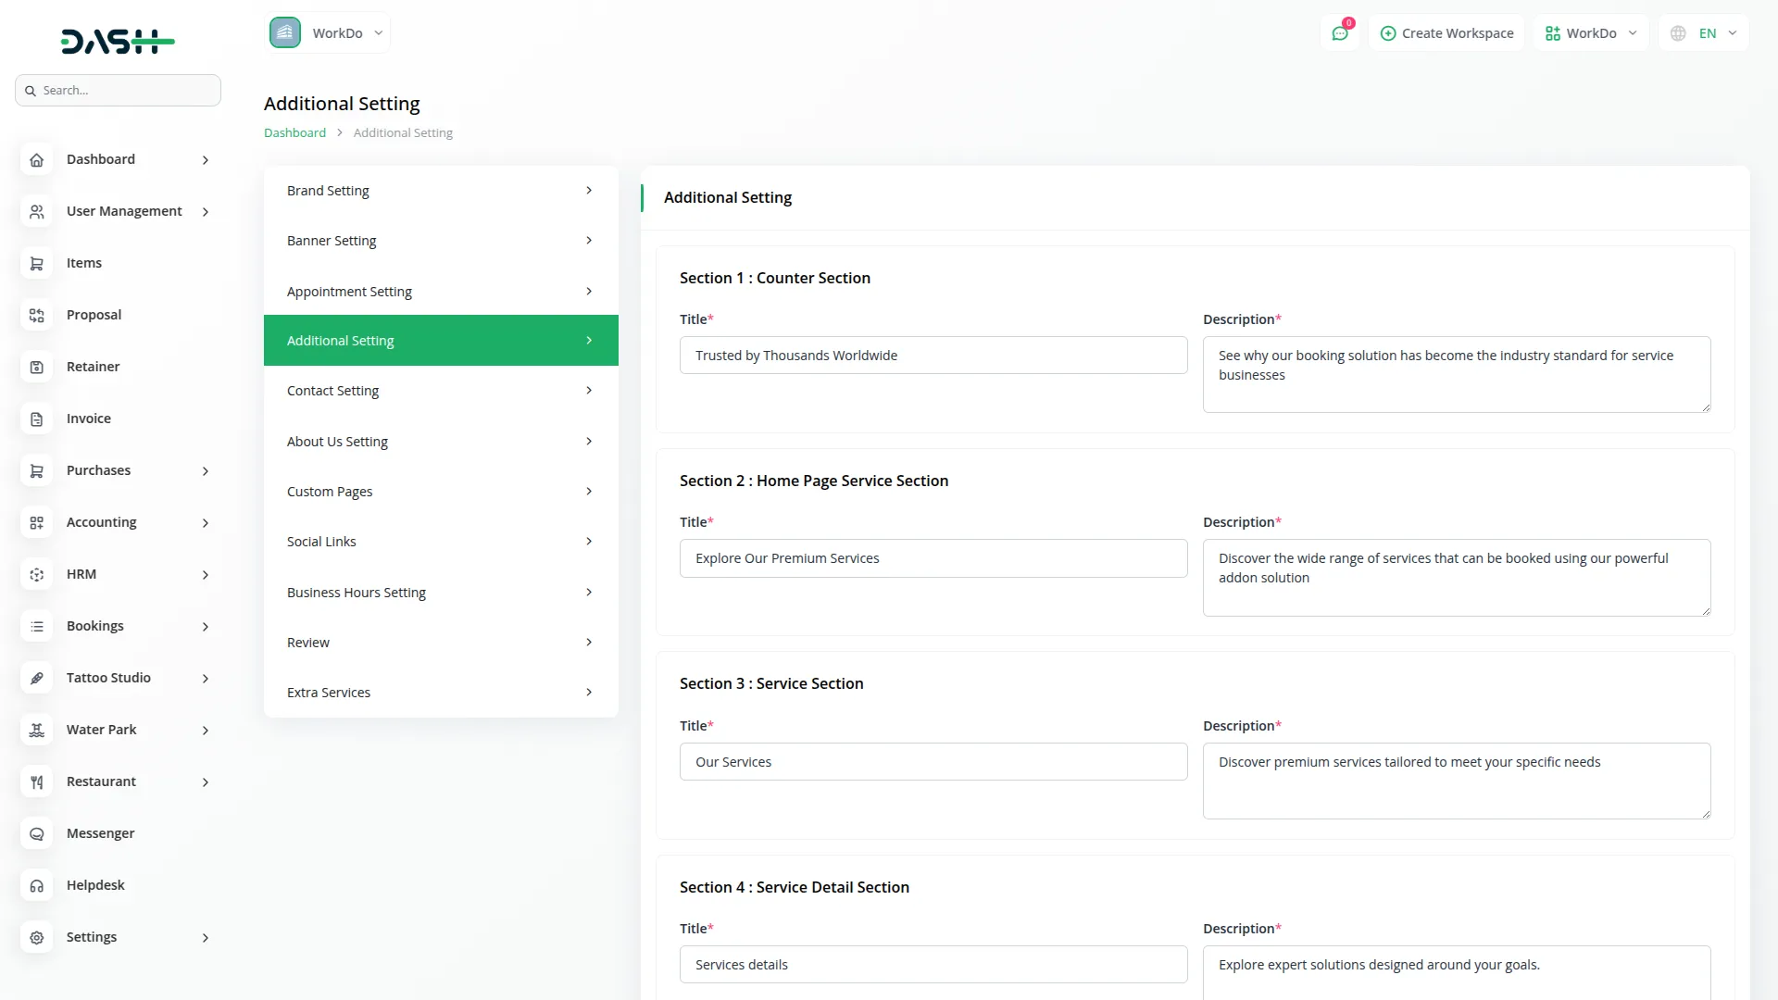Screen dimensions: 1778x1000
Task: Click the Messenger chat bubble icon in sidebar
Action: (36, 833)
